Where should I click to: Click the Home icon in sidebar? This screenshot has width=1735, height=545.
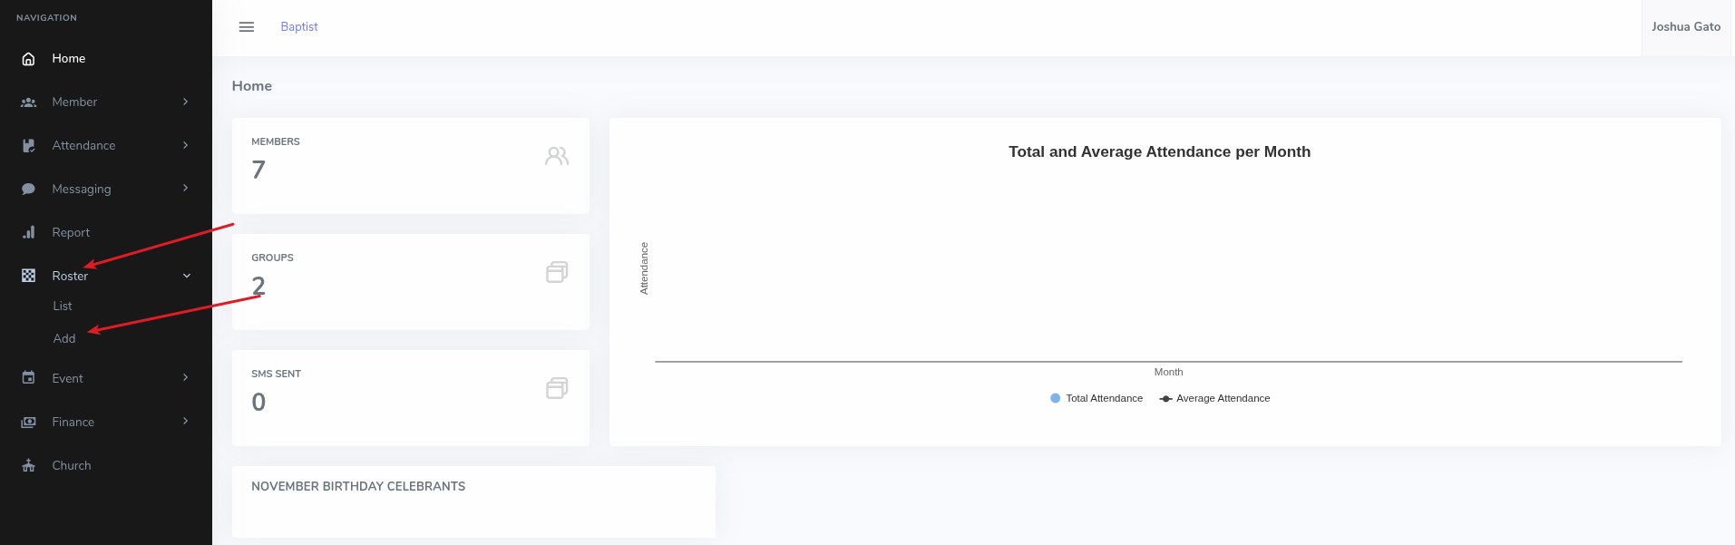click(28, 59)
